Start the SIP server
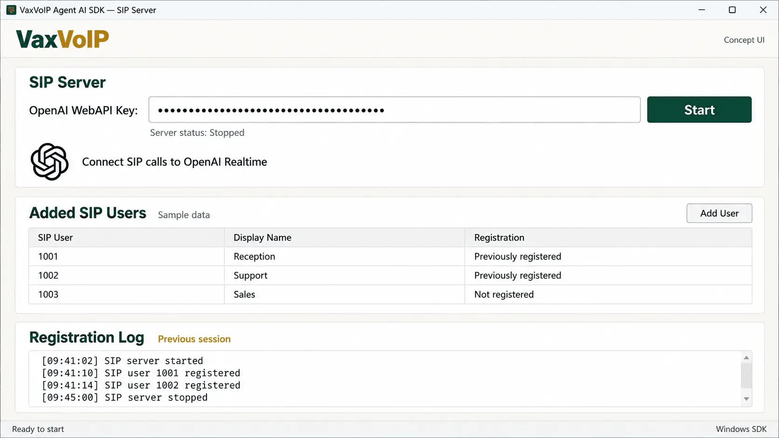The height and width of the screenshot is (438, 779). pos(699,110)
